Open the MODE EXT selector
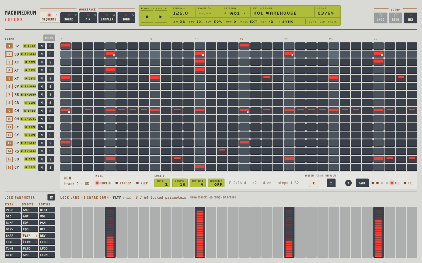Viewport: 422px width, 263px height. tap(249, 22)
